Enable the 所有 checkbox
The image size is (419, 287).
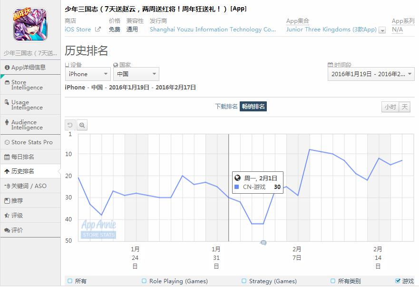tap(70, 281)
